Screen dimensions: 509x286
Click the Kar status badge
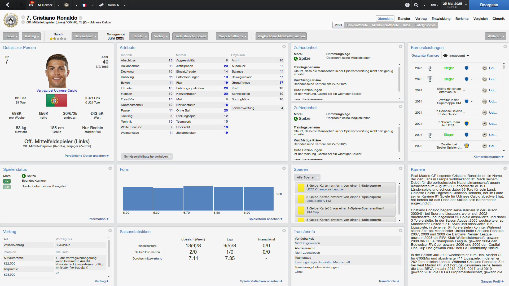[7, 181]
